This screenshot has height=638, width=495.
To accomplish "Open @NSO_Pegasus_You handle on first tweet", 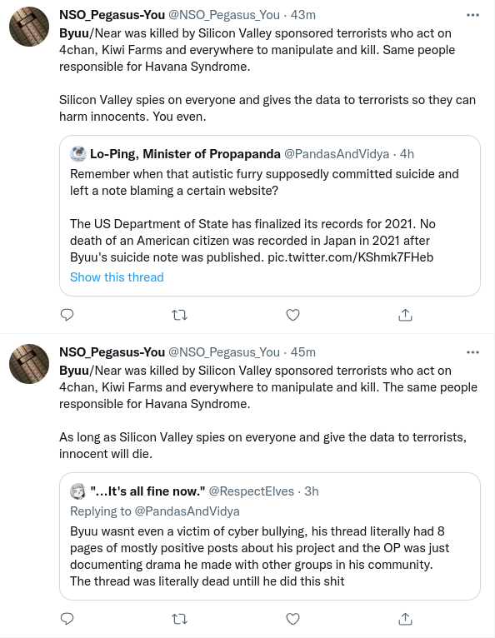I will 224,15.
